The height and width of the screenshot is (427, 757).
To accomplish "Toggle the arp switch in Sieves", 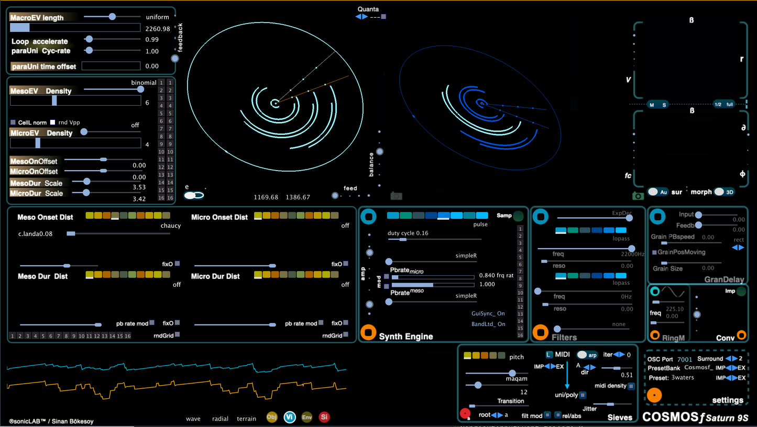I will tap(588, 355).
